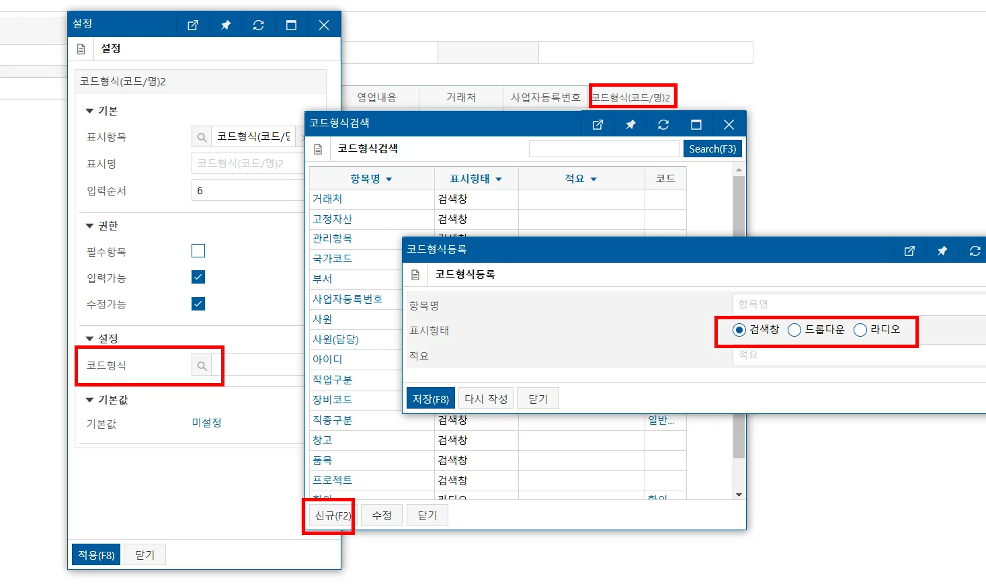
Task: Refresh the 코드형식등록 window
Action: (x=975, y=251)
